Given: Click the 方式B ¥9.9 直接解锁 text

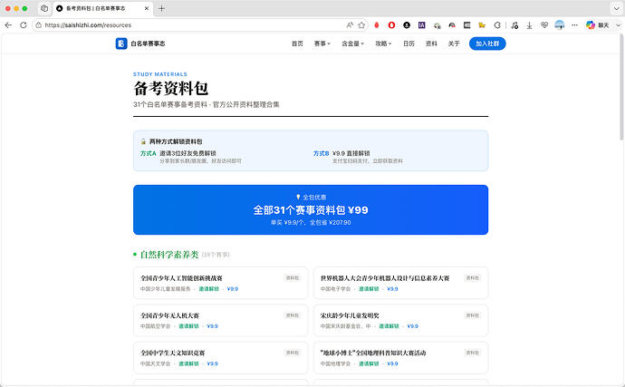Looking at the screenshot, I should click(341, 153).
